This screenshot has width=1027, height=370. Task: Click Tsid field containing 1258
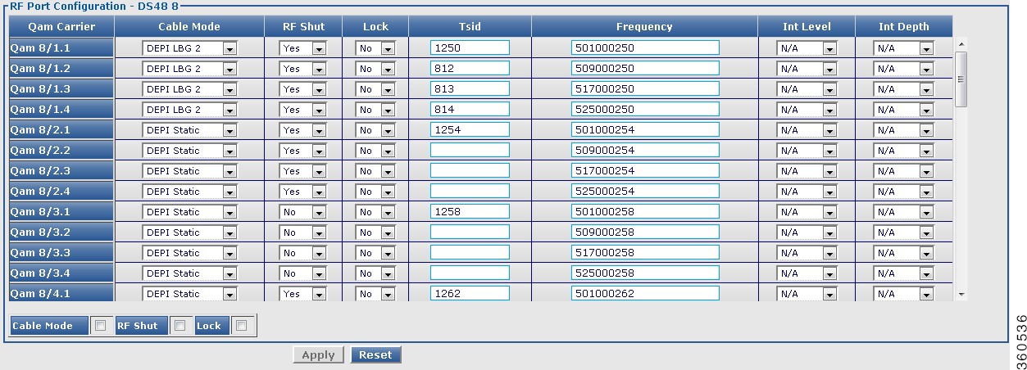coord(470,212)
